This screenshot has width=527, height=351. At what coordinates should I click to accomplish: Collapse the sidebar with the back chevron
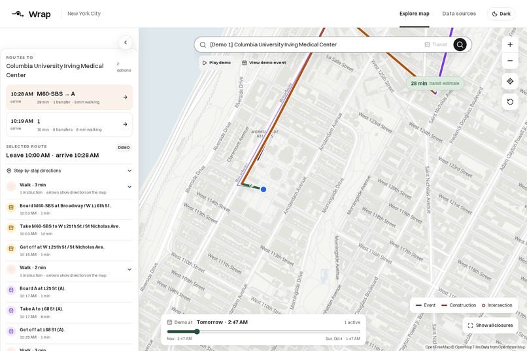tap(126, 42)
